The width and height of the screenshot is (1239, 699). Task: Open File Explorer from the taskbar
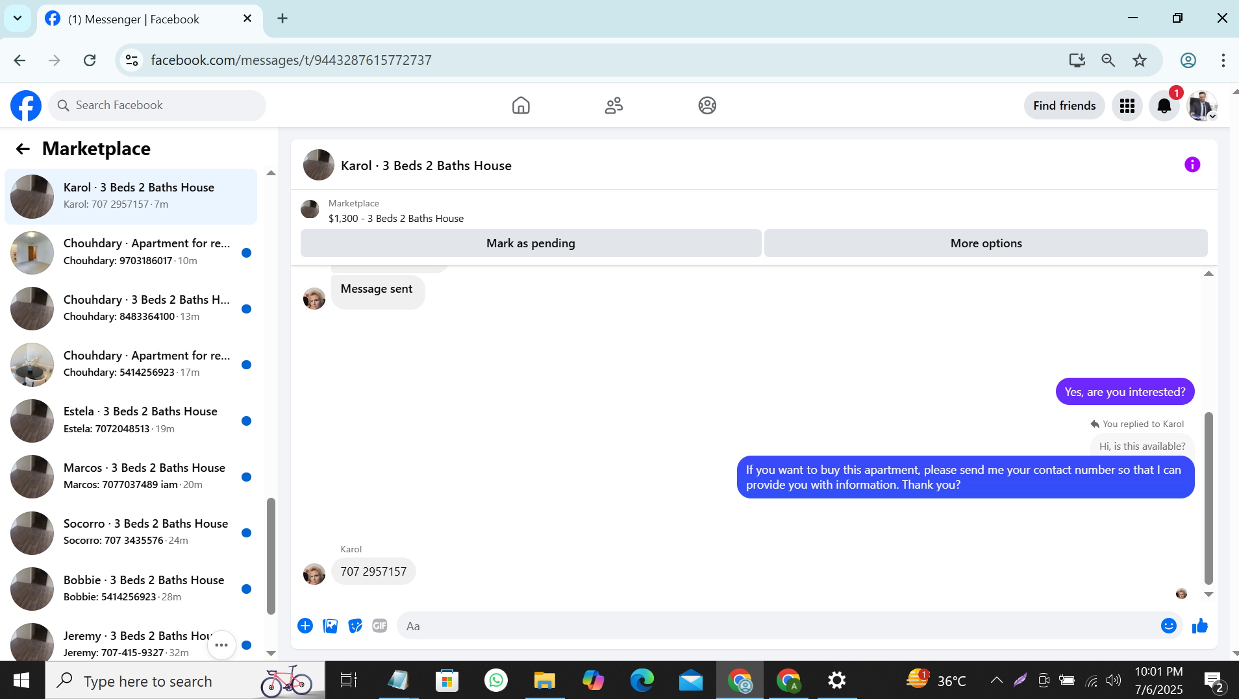(544, 680)
